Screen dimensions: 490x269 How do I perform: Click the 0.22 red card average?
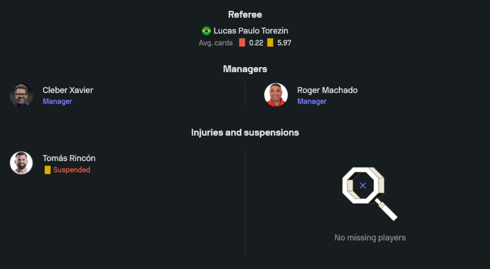256,43
